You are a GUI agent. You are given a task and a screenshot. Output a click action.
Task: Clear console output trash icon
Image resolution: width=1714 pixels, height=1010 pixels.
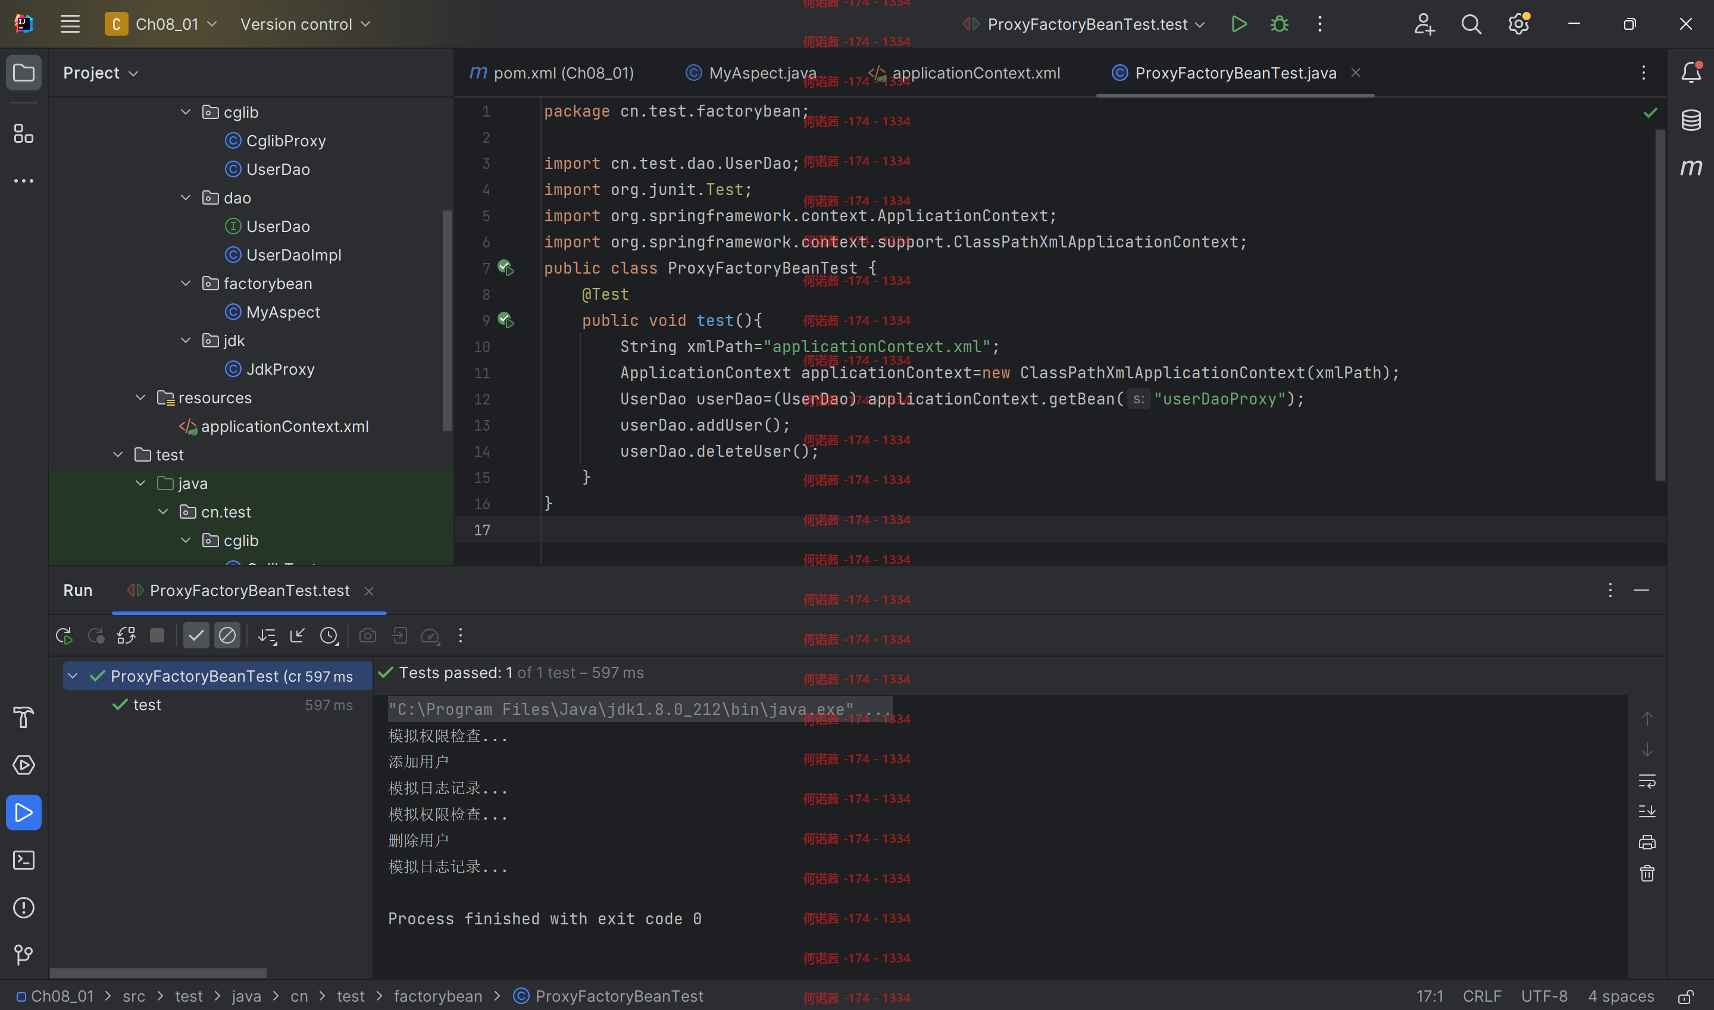click(1647, 873)
